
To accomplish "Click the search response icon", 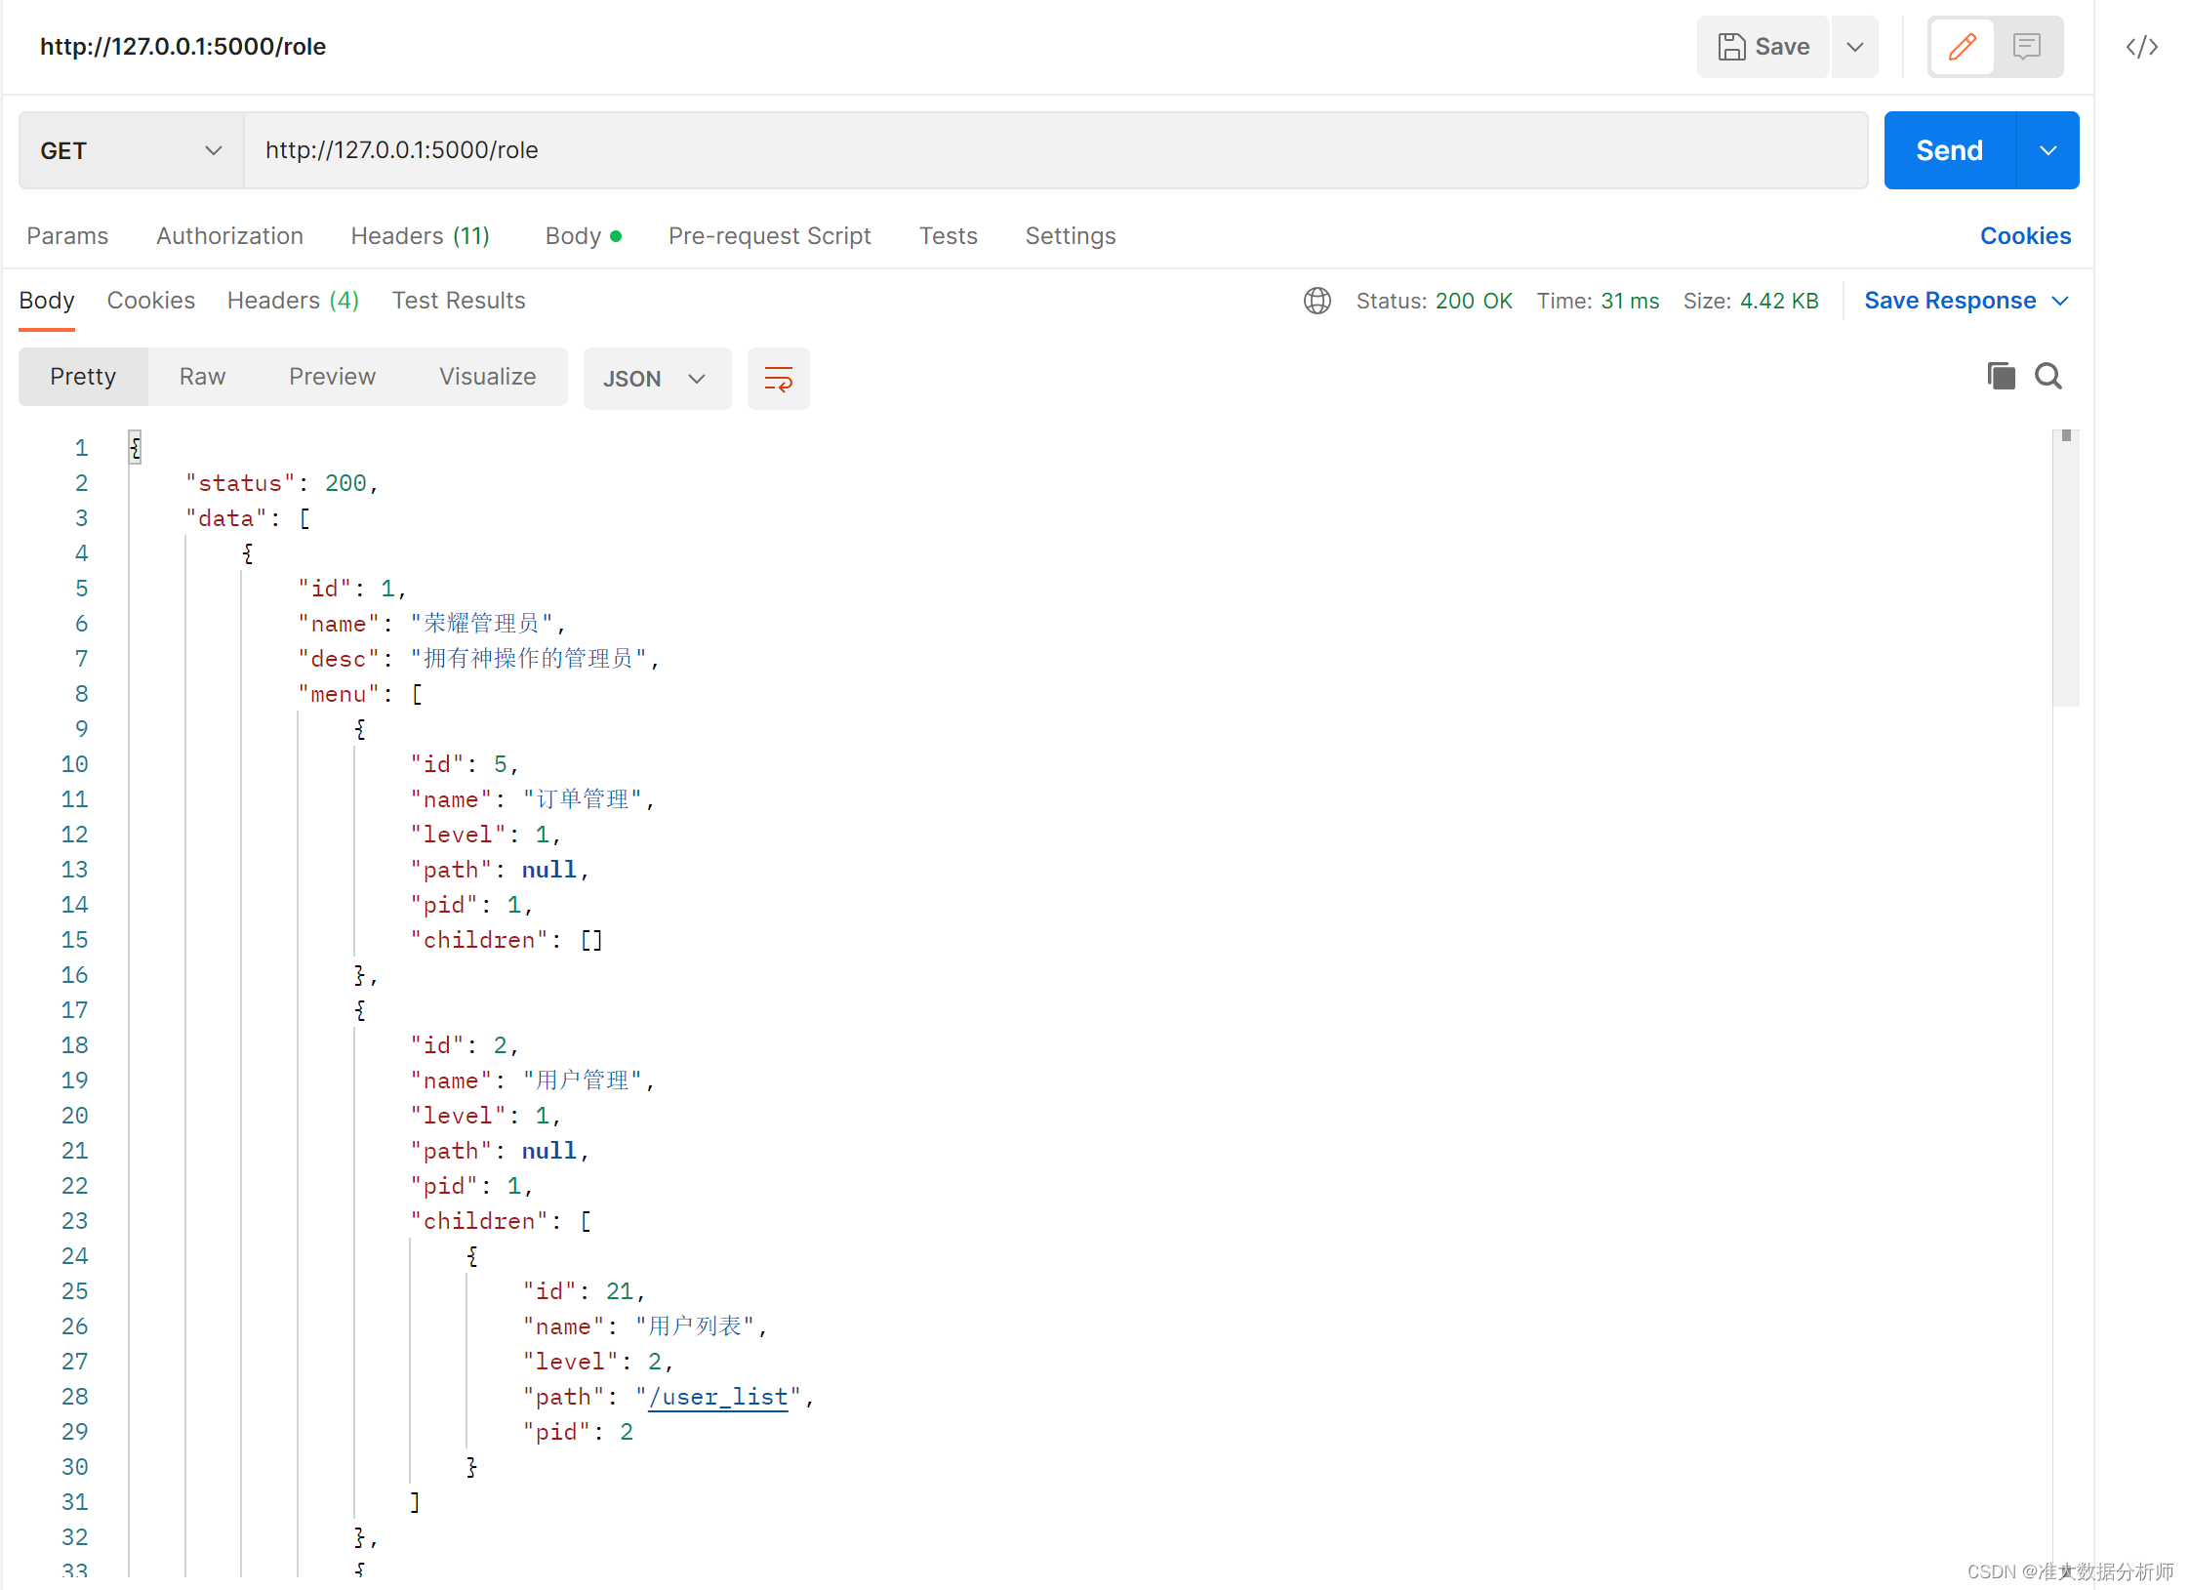I will coord(2048,376).
